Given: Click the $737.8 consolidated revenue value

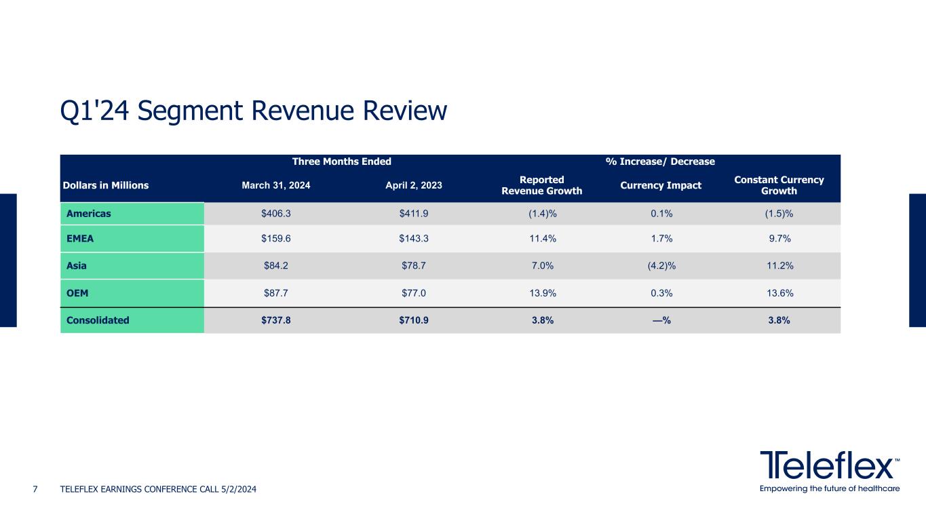Looking at the screenshot, I should coord(276,320).
